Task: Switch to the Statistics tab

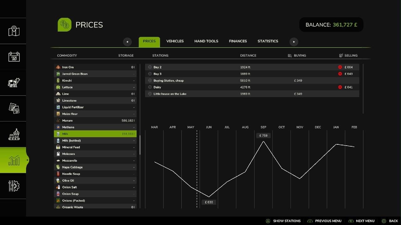Action: click(x=268, y=41)
